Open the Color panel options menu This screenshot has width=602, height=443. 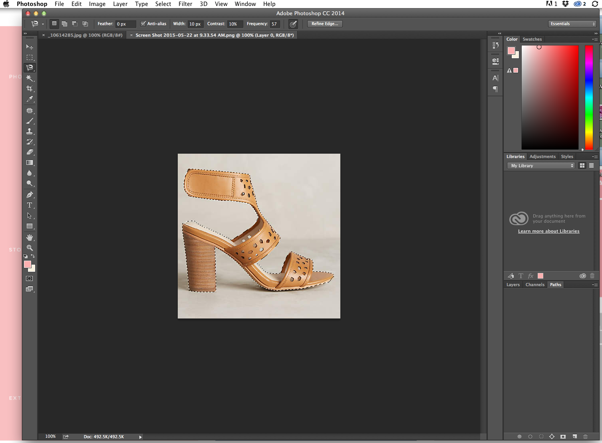click(595, 39)
